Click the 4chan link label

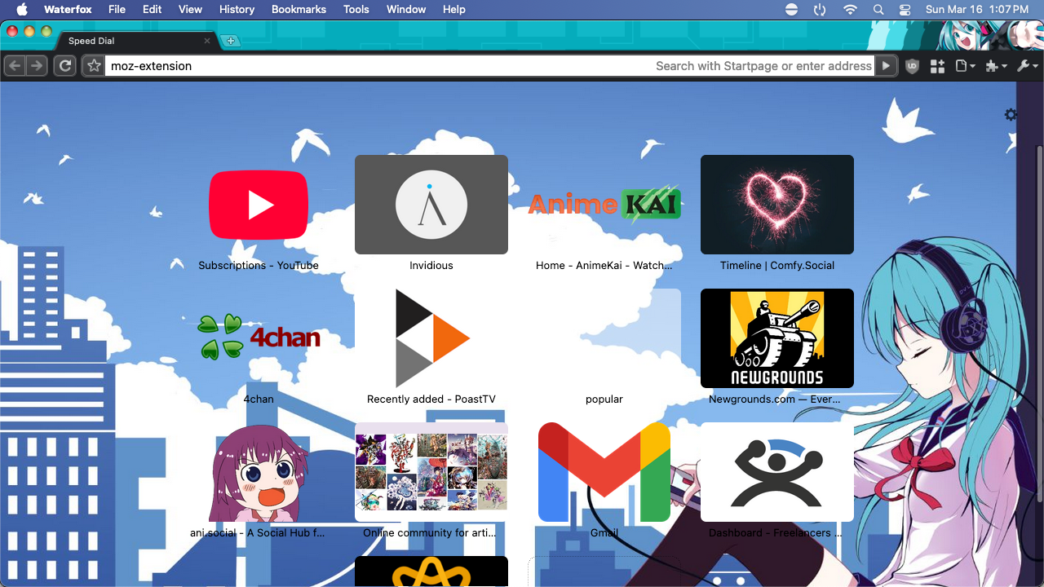[259, 399]
